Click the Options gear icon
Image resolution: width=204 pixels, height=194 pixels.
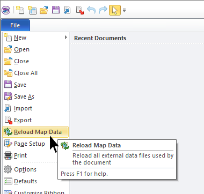tap(8, 169)
